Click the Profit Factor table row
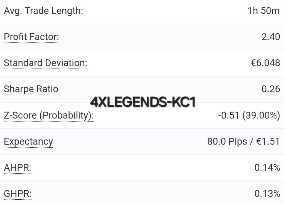Screen dimensions: 285x204 pos(142,37)
